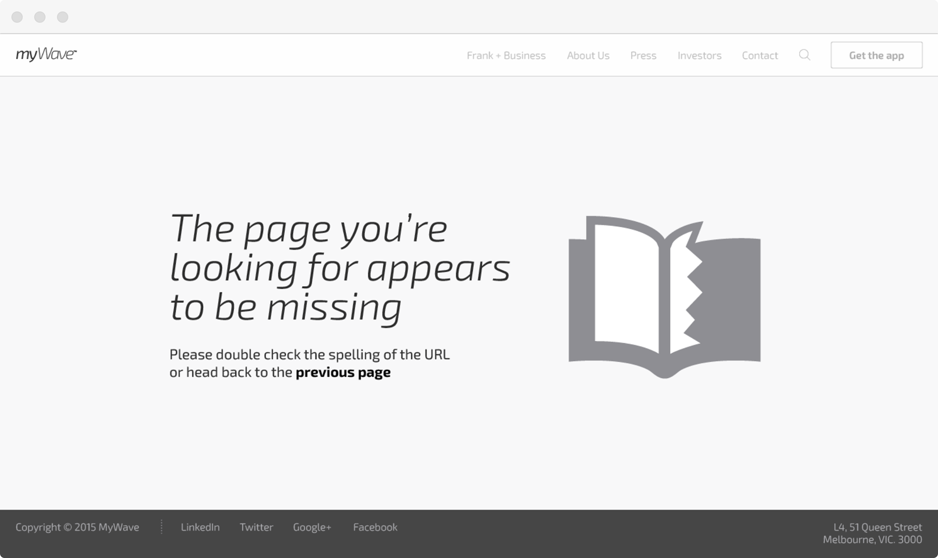This screenshot has height=558, width=938.
Task: Open the Contact page
Action: [760, 56]
